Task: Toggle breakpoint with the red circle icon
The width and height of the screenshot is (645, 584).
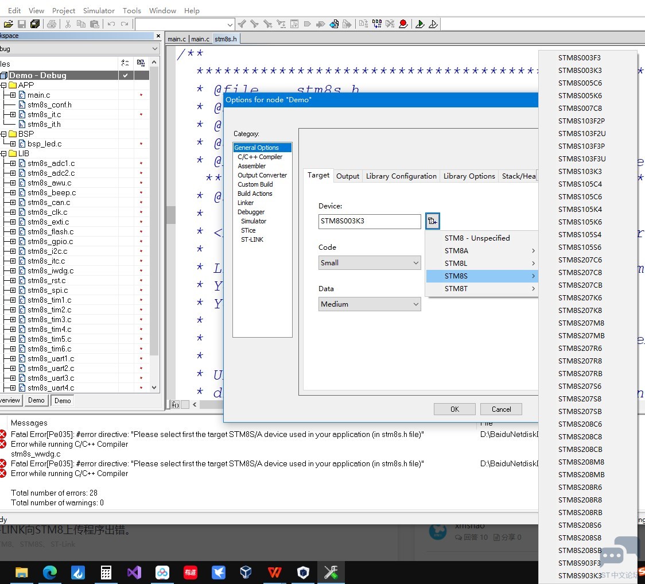Action: click(403, 24)
